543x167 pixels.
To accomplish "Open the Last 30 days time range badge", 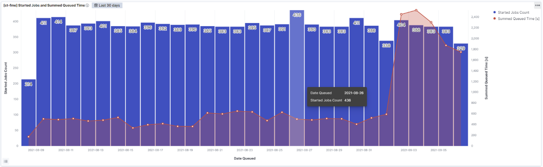I will pos(107,5).
